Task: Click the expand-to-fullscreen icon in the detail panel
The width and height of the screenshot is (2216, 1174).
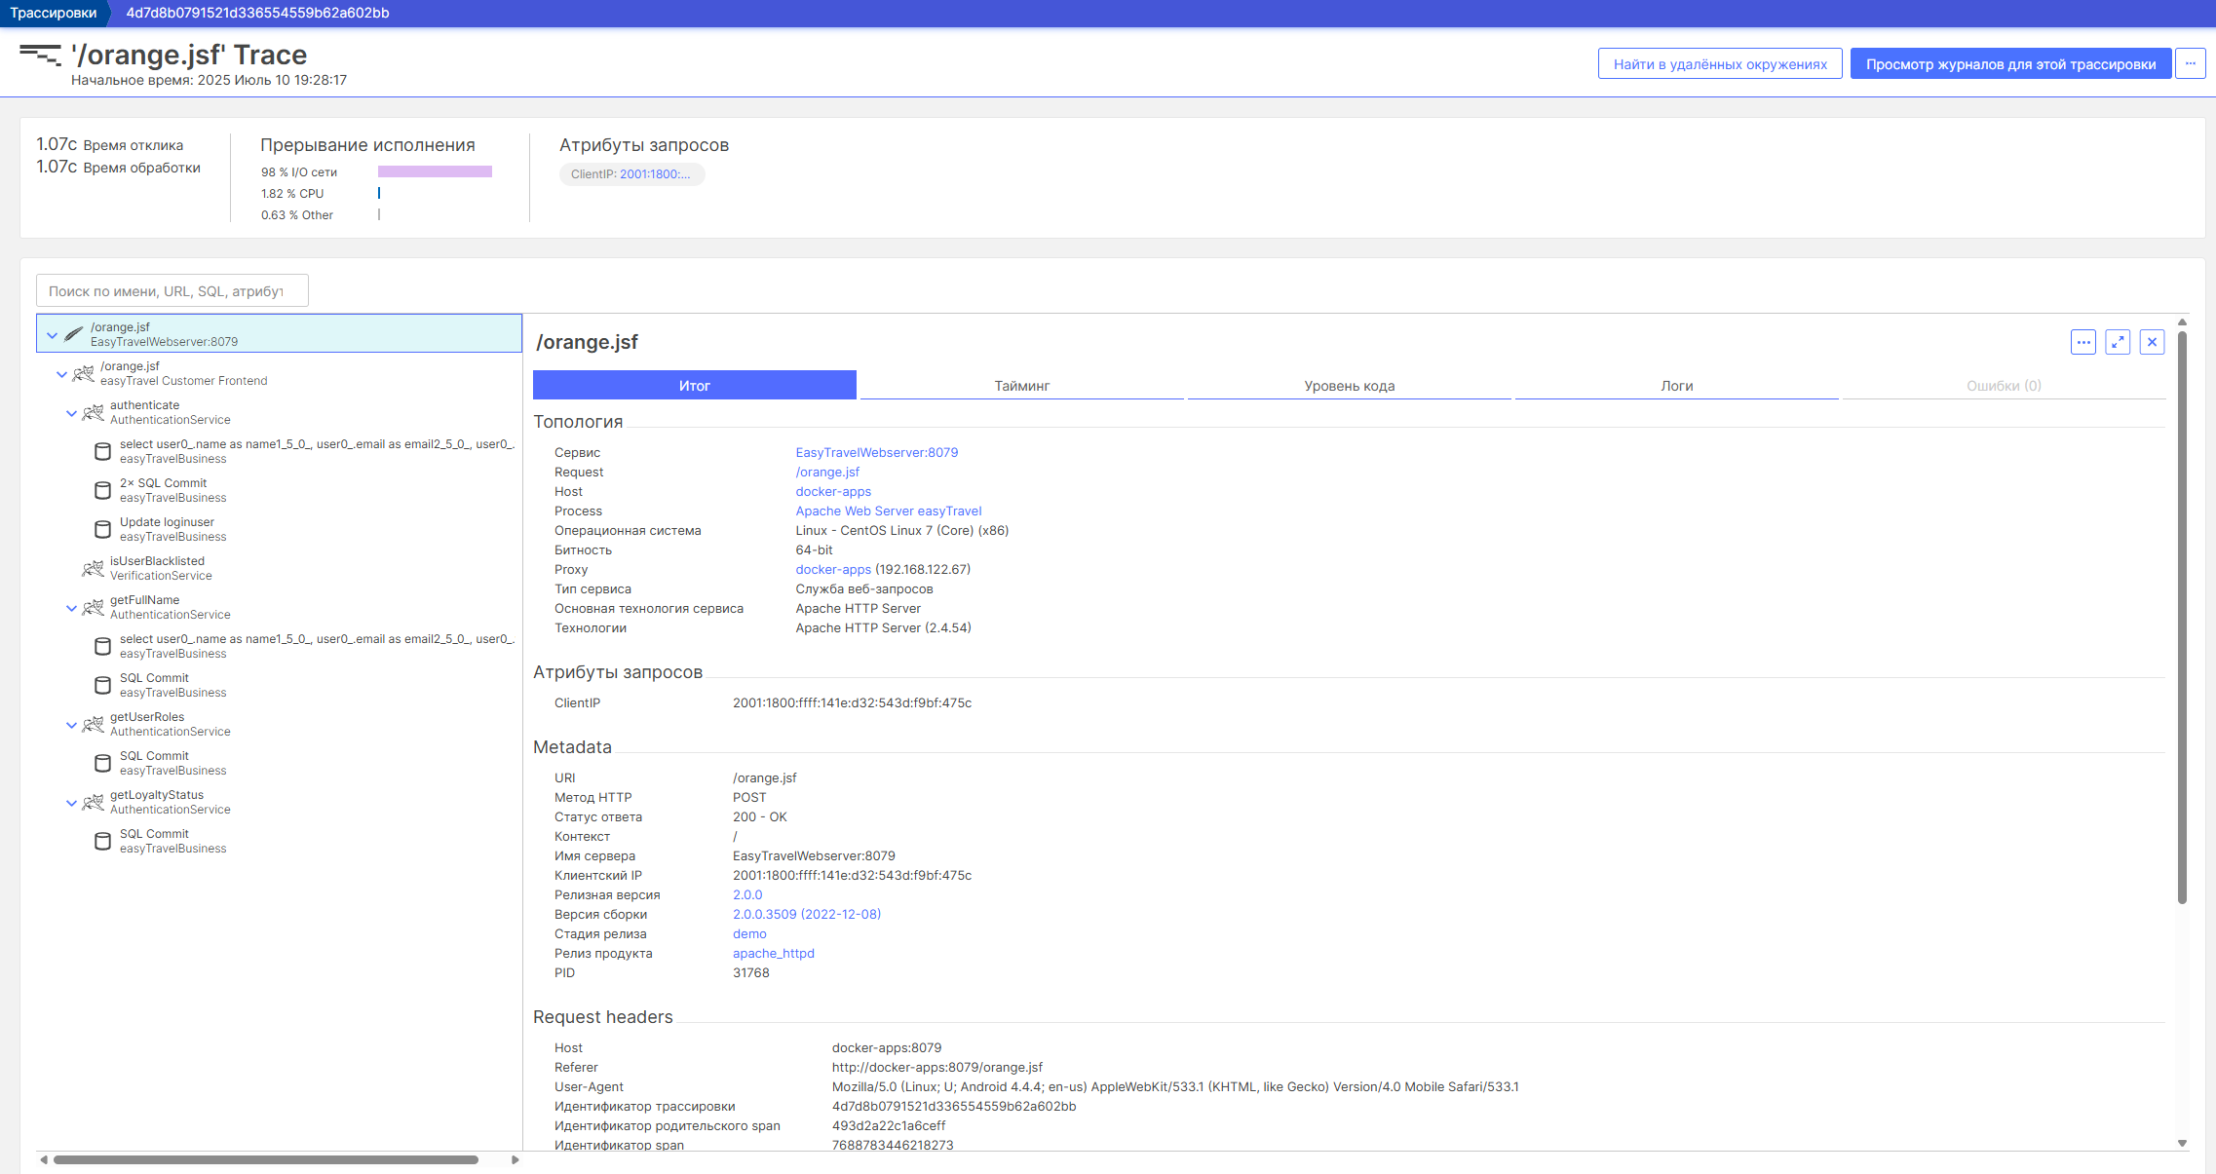Action: click(2117, 342)
